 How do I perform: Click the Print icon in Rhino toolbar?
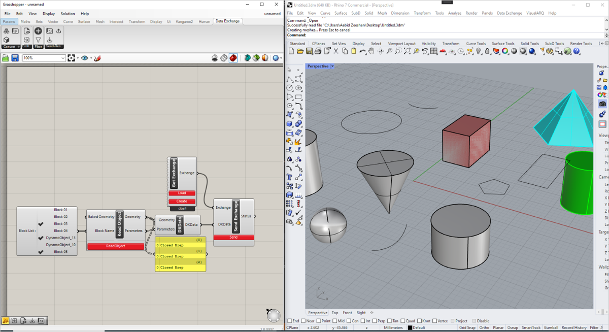[318, 51]
